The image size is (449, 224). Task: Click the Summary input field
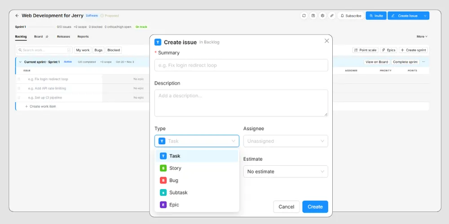[241, 65]
